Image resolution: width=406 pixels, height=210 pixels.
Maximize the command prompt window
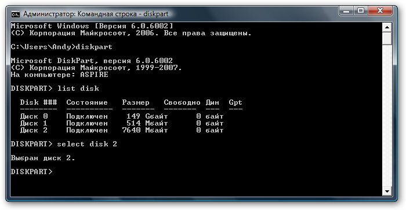point(361,11)
